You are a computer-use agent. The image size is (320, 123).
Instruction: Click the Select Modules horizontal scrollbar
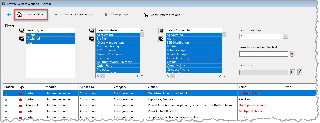pos(118,76)
